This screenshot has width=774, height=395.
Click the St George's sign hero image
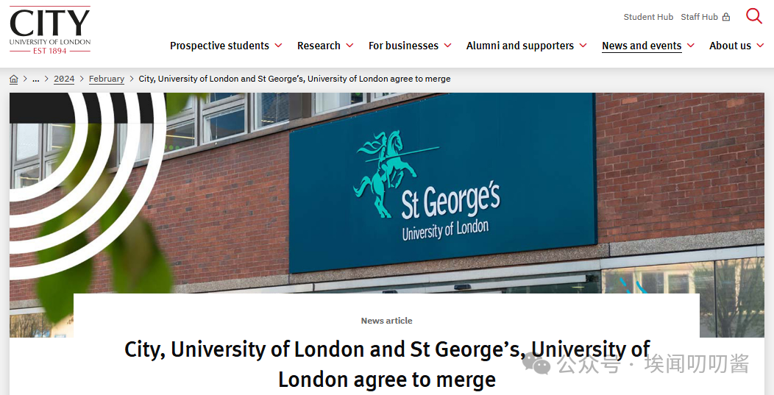click(x=386, y=193)
